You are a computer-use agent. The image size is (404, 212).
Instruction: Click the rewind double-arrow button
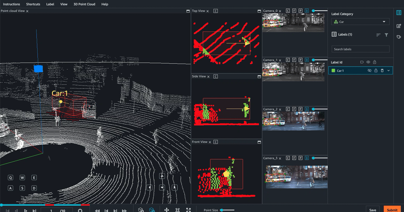(97, 210)
